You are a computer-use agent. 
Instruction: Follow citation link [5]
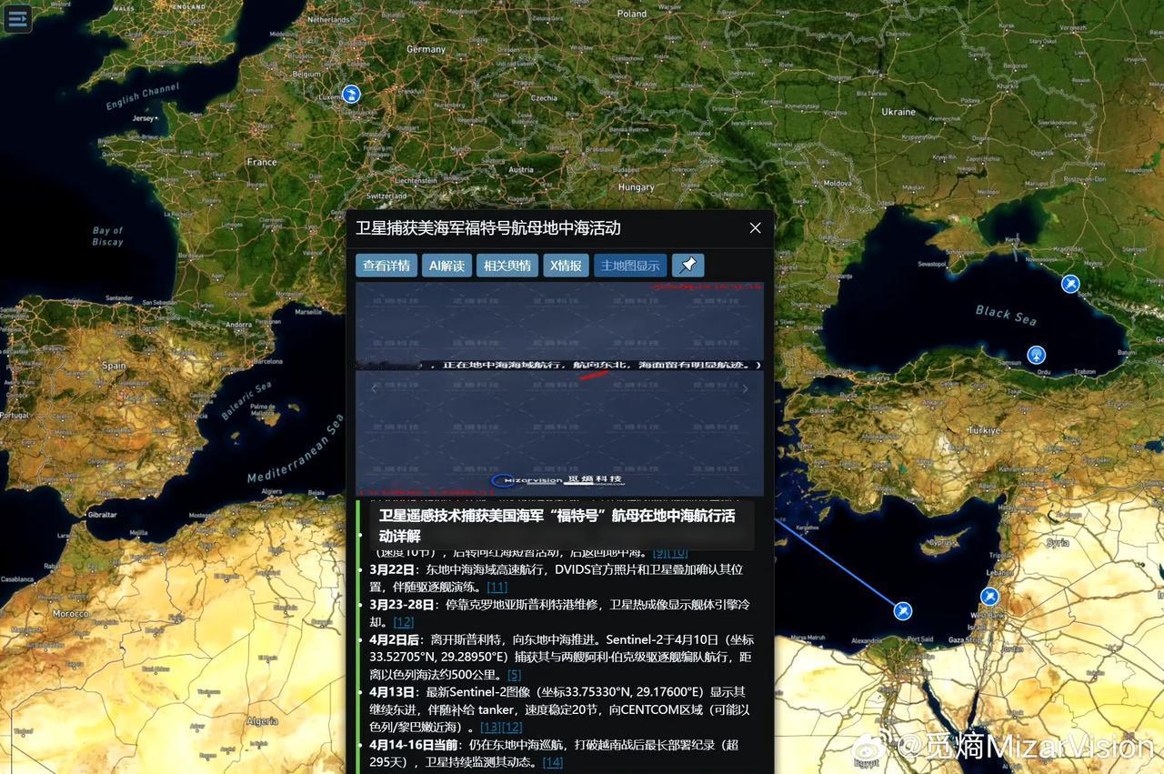click(514, 675)
